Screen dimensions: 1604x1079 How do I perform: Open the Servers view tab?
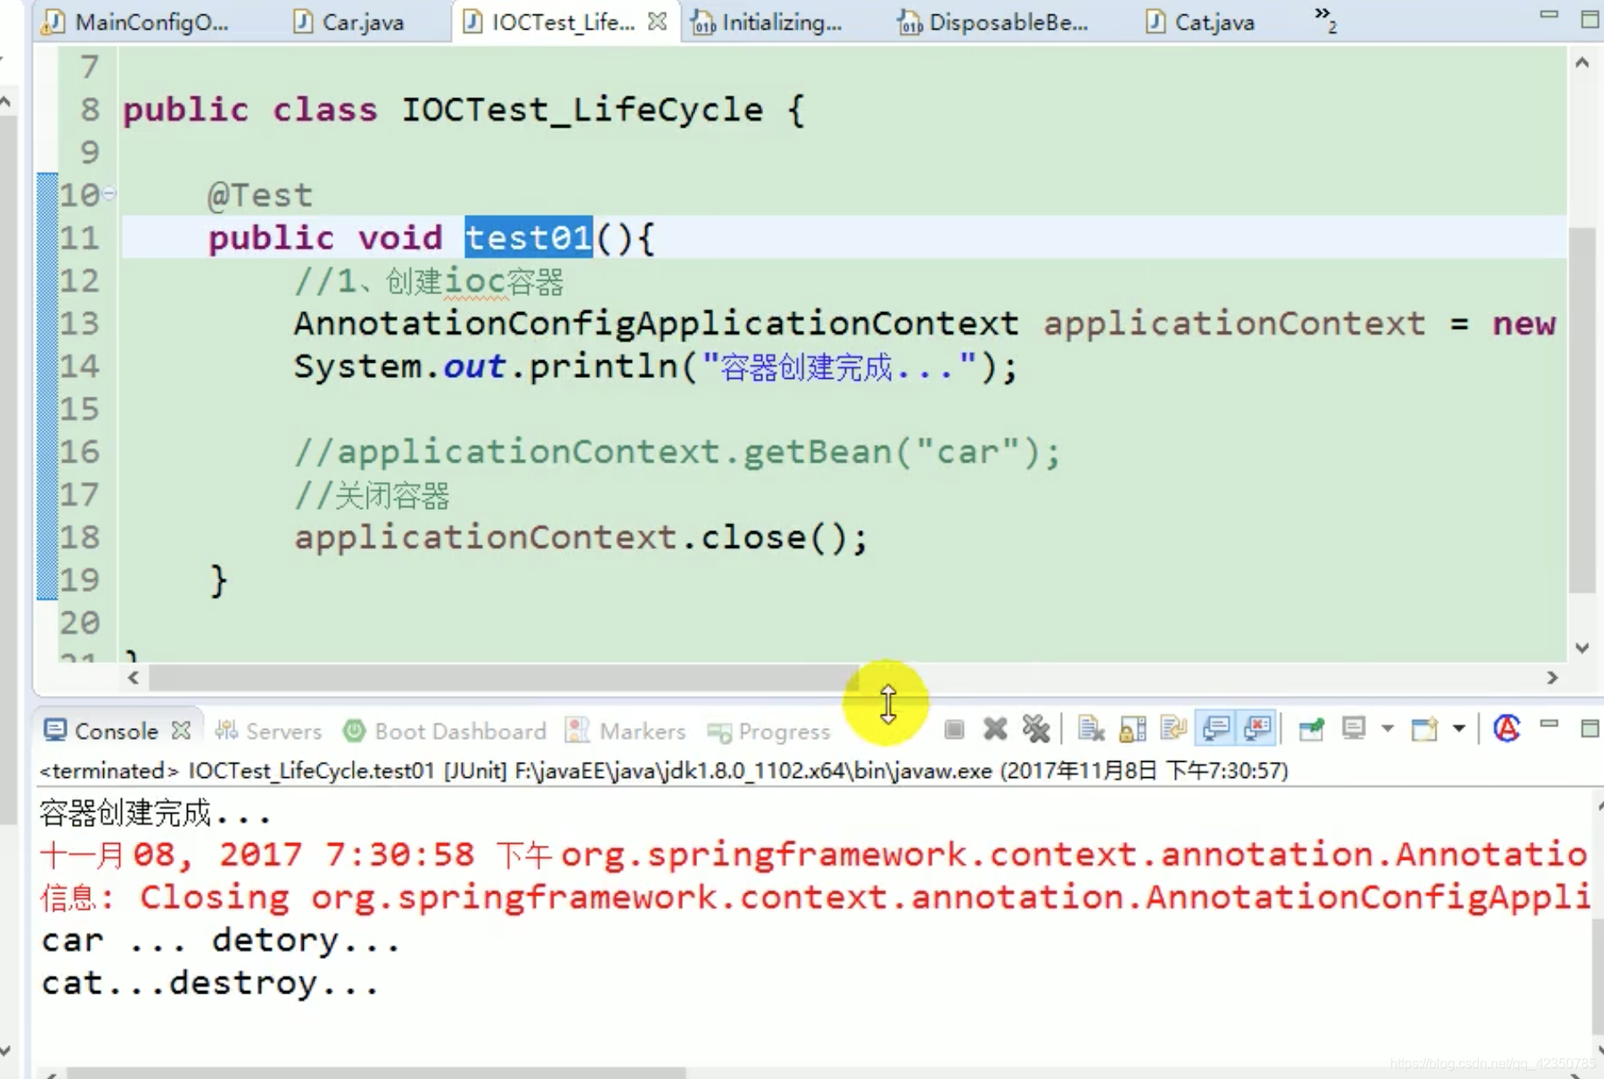tap(268, 731)
